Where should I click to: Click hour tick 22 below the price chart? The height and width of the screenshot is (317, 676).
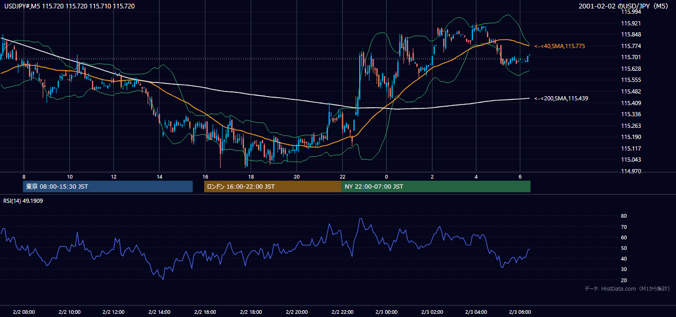343,176
